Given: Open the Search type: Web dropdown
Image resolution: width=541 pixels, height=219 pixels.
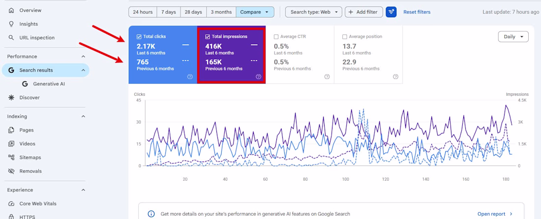Looking at the screenshot, I should [314, 12].
